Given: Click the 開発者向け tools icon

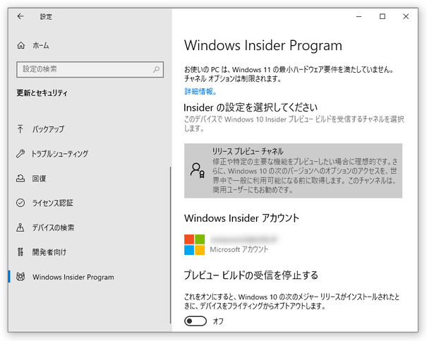Looking at the screenshot, I should coord(20,252).
